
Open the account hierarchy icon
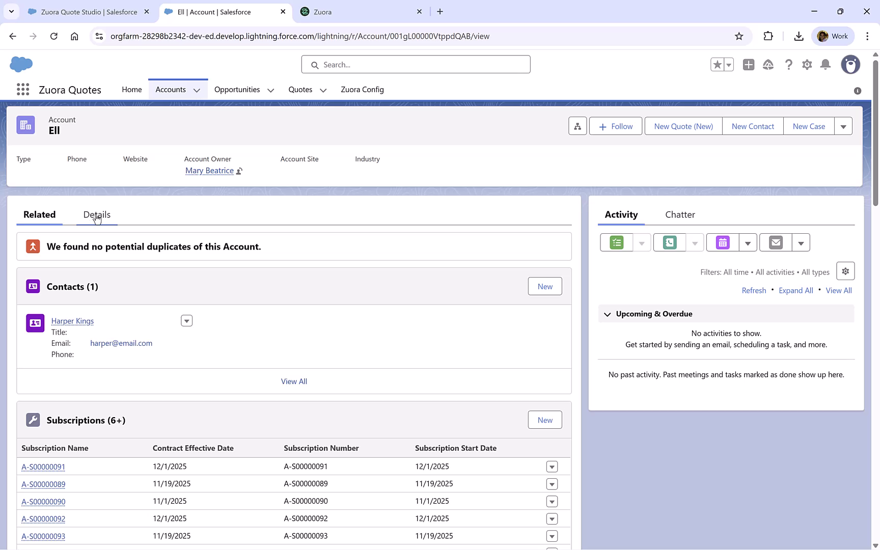click(577, 126)
